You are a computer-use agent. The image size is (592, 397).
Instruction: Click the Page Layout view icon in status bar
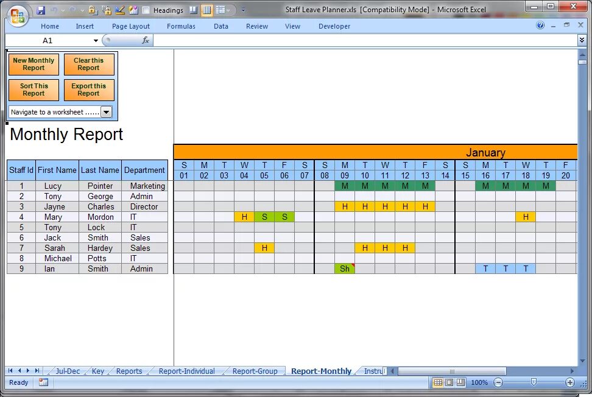click(449, 382)
